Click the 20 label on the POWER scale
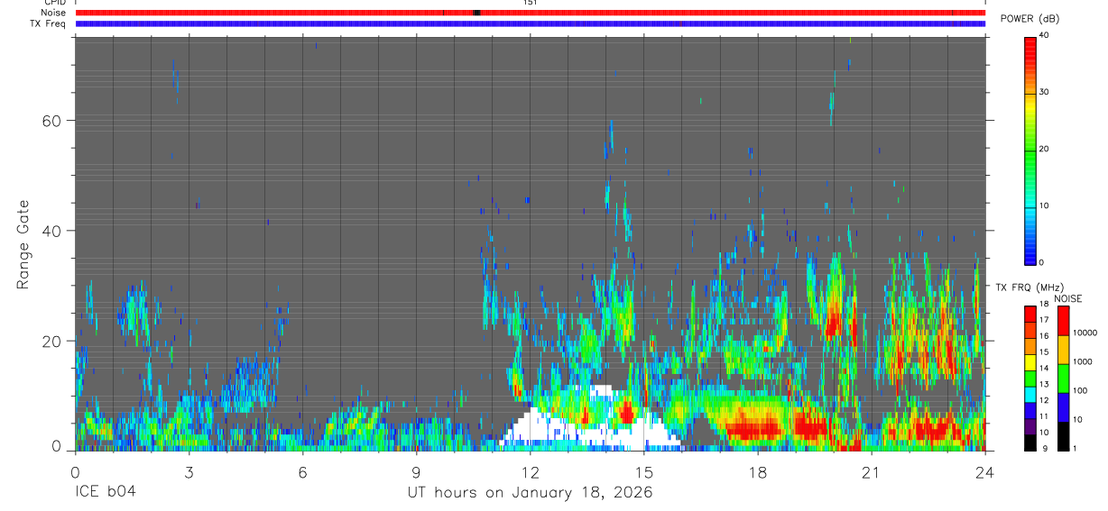This screenshot has width=1108, height=511. [x=1046, y=149]
